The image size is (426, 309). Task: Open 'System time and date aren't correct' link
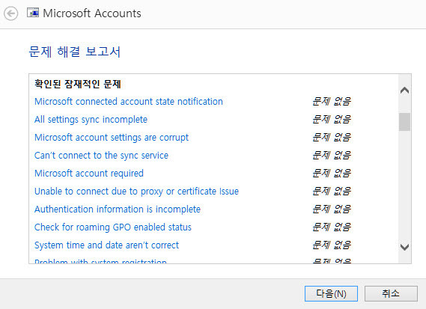point(106,245)
